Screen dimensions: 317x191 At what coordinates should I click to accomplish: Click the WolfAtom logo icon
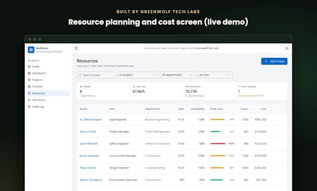click(31, 50)
